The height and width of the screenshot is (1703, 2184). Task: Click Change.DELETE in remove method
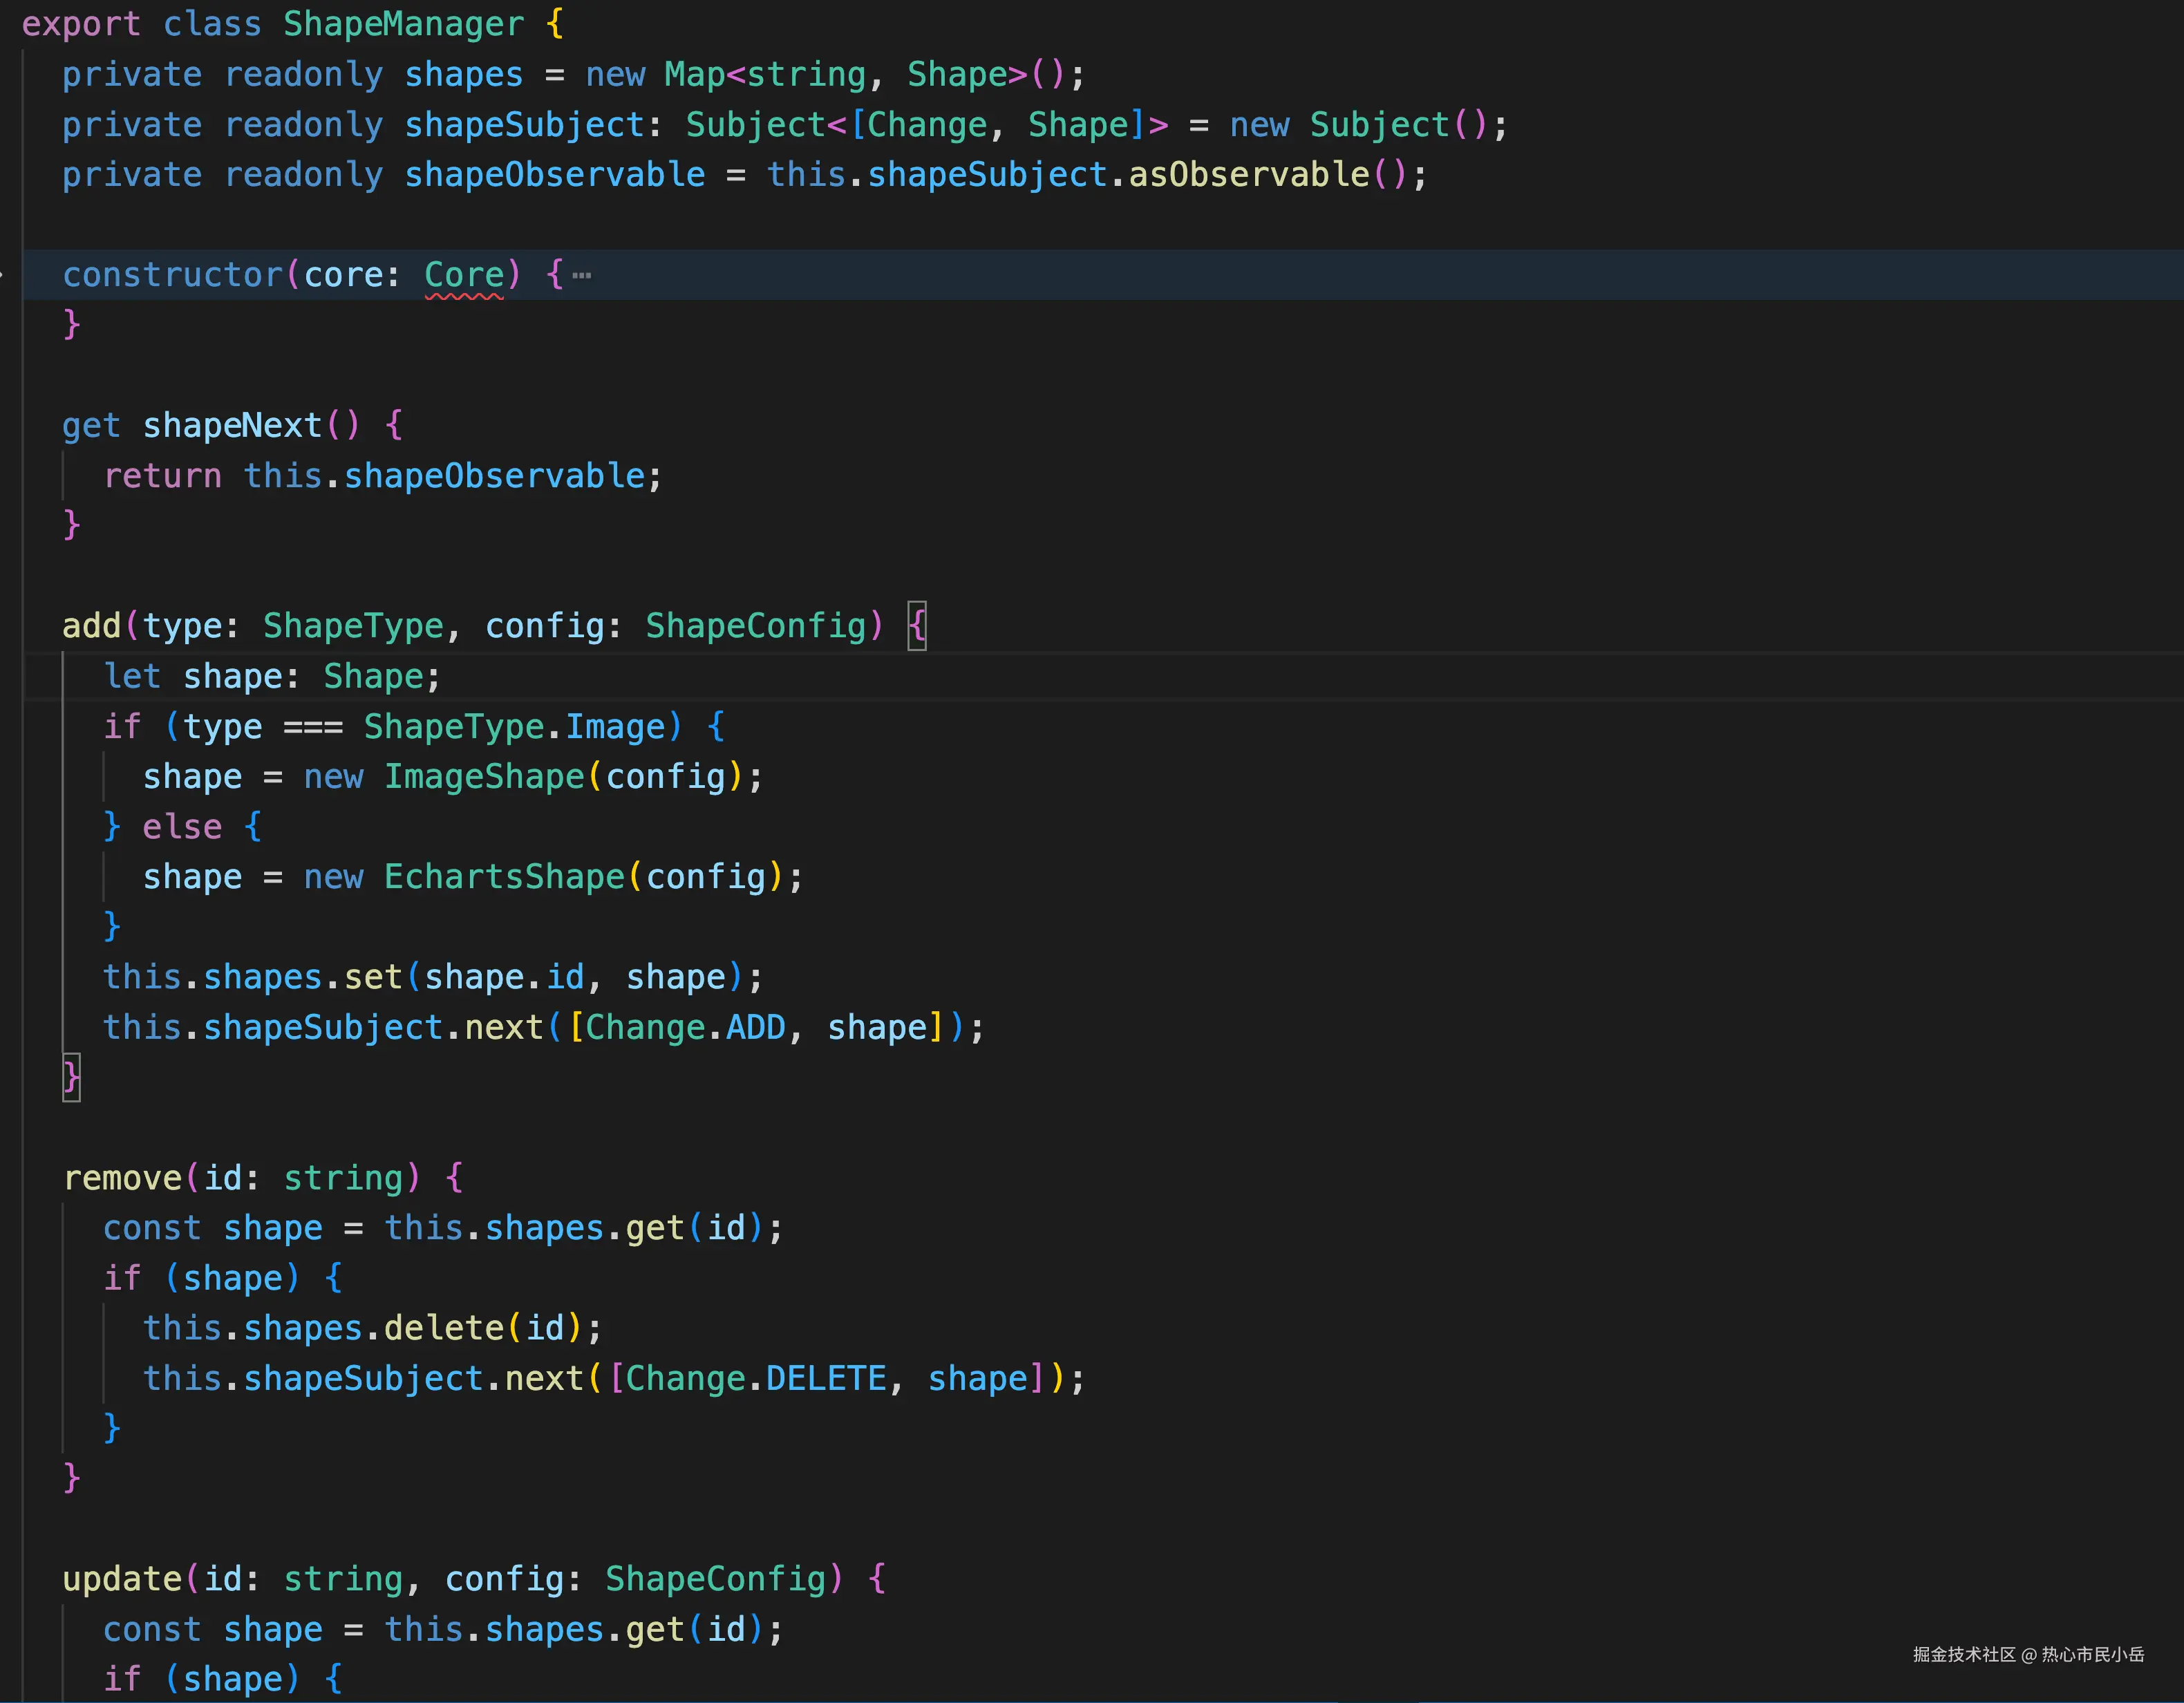click(756, 1378)
